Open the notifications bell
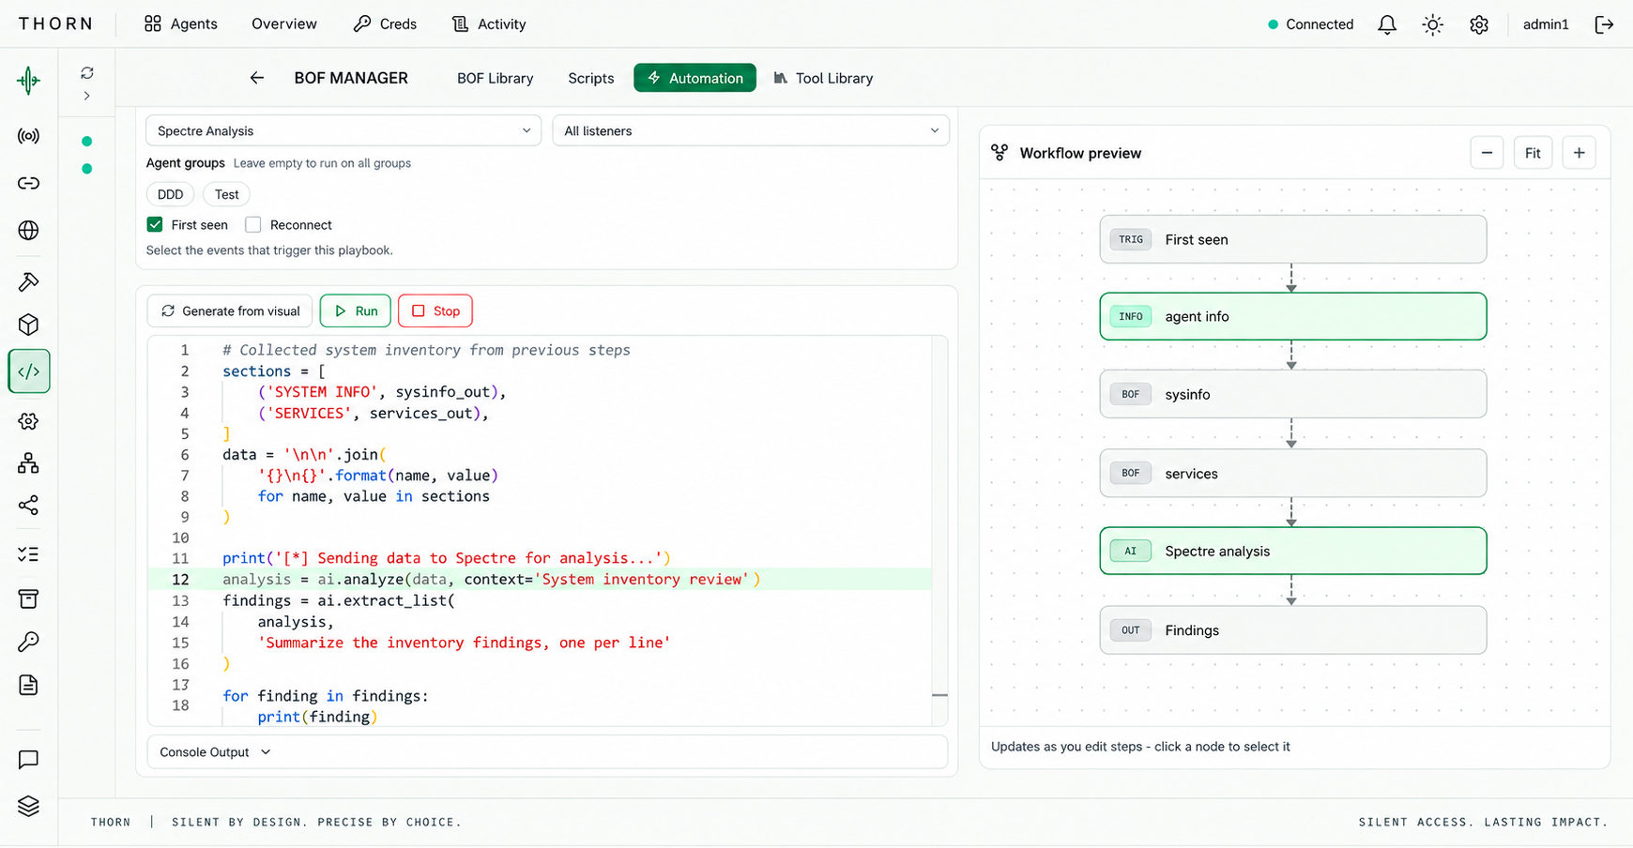Screen dimensions: 1633x848 1387,24
